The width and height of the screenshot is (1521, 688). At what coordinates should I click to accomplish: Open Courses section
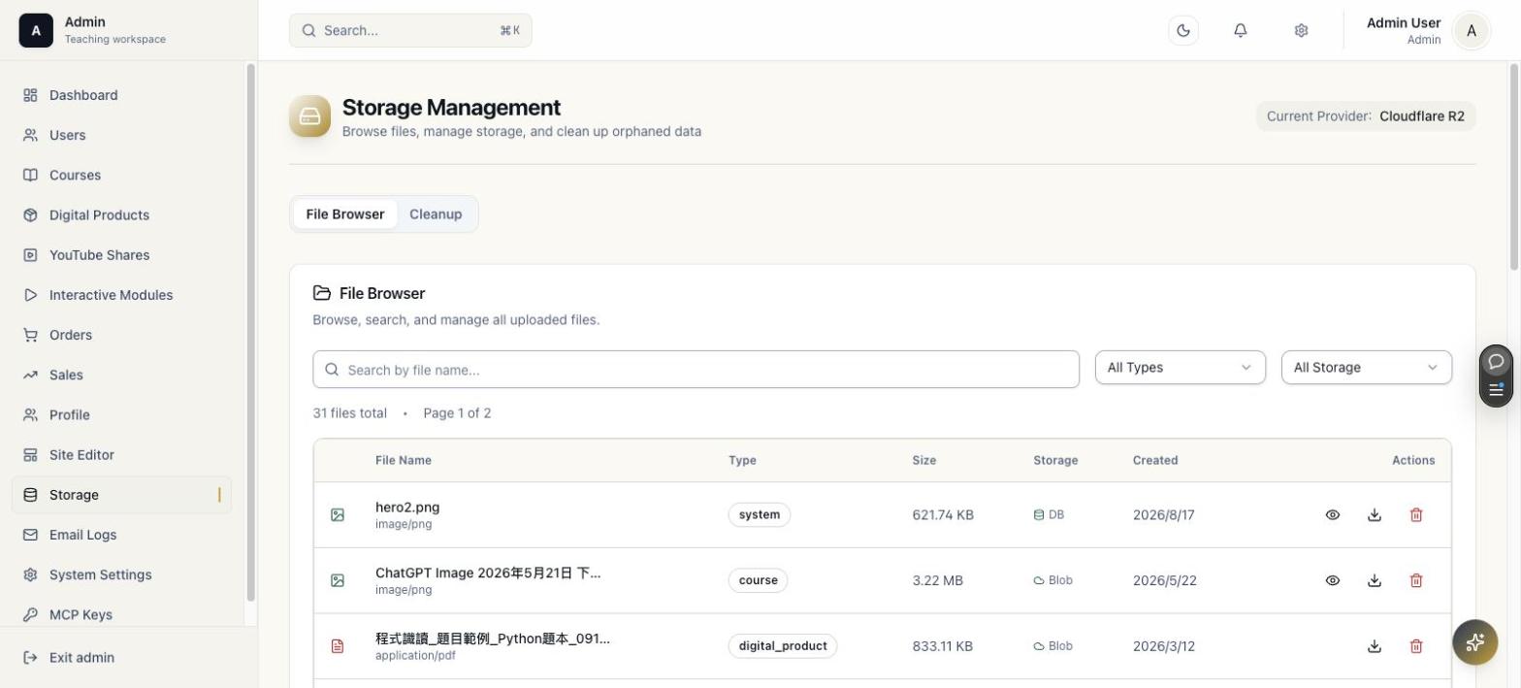(x=121, y=175)
